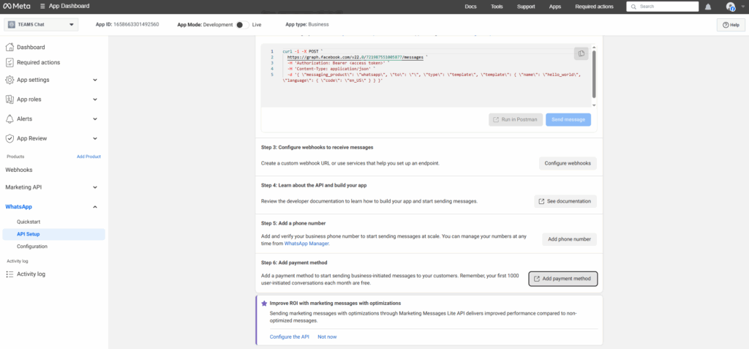Toggle App Mode to Live
The height and width of the screenshot is (349, 749).
(242, 24)
